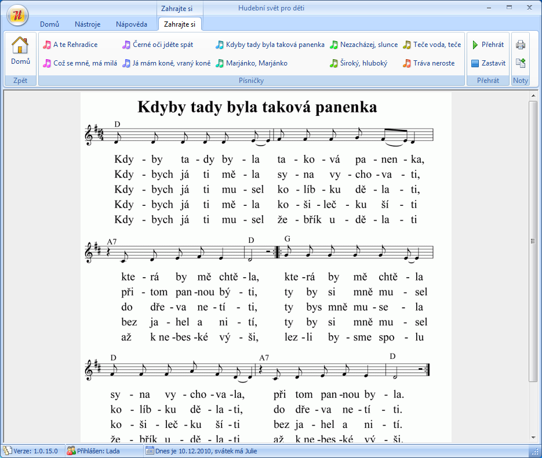Click the calendar icon in status bar
Screen dimensions: 542x458
[150, 450]
